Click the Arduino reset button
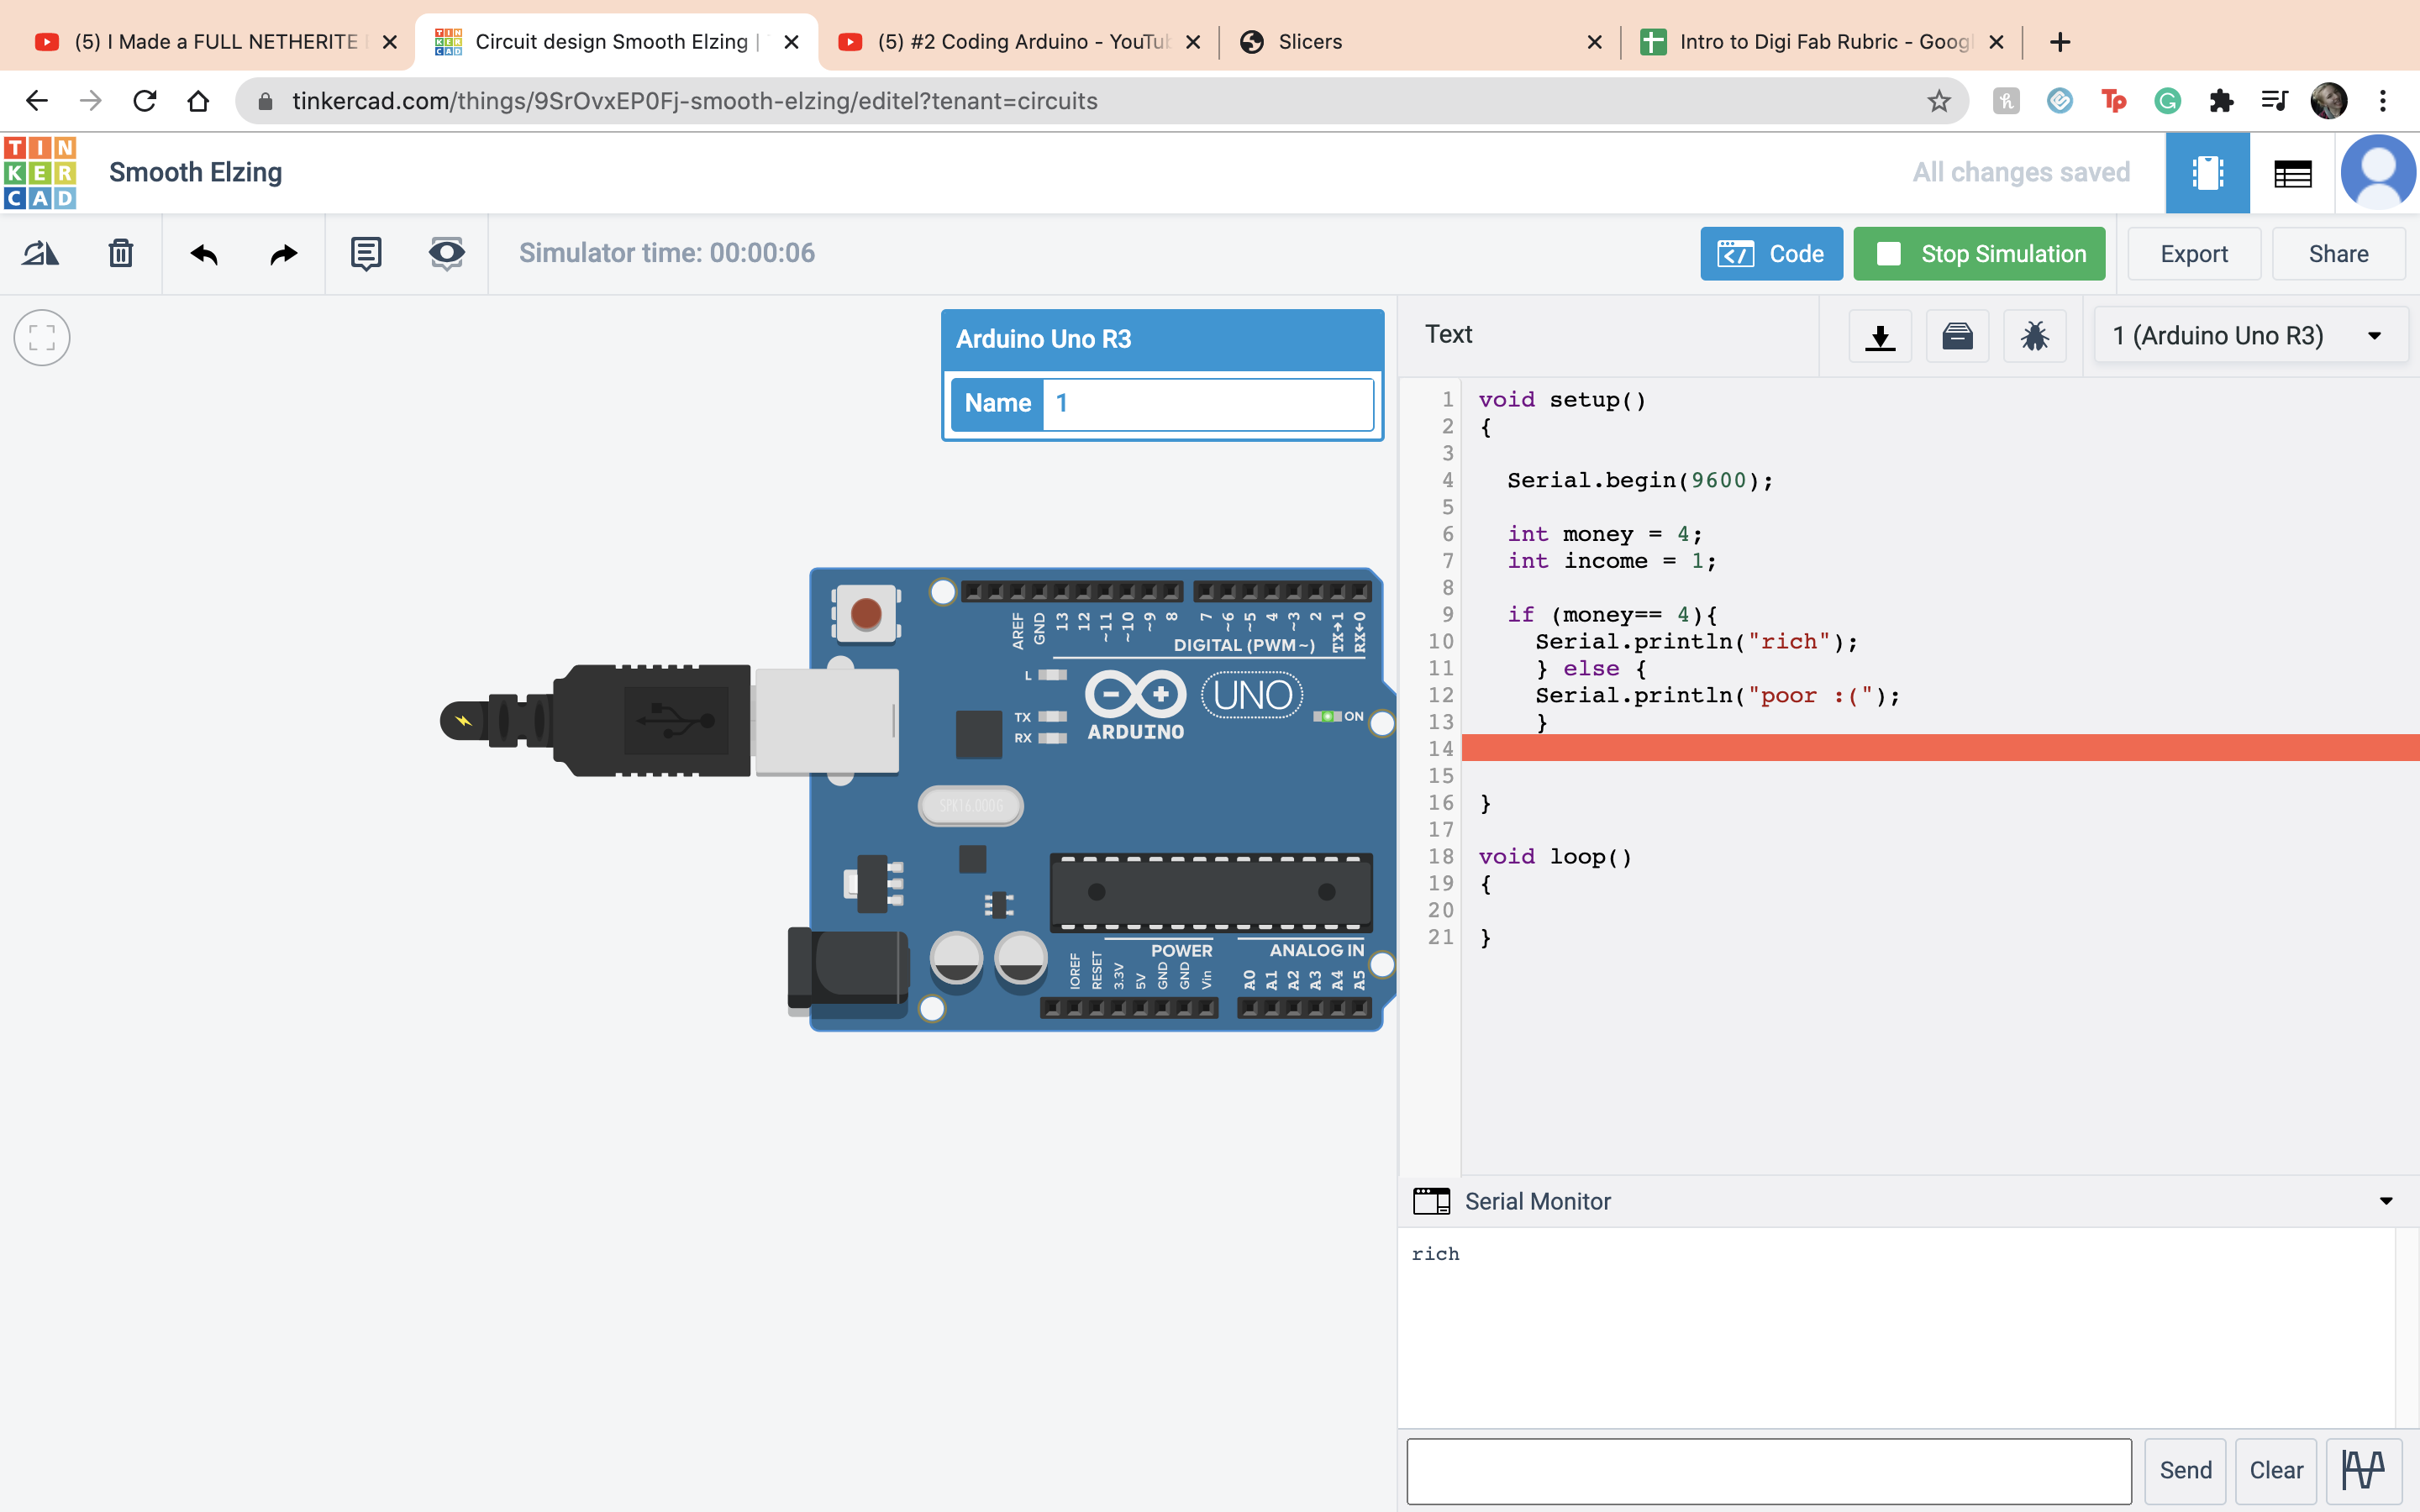2420x1512 pixels. click(x=866, y=613)
